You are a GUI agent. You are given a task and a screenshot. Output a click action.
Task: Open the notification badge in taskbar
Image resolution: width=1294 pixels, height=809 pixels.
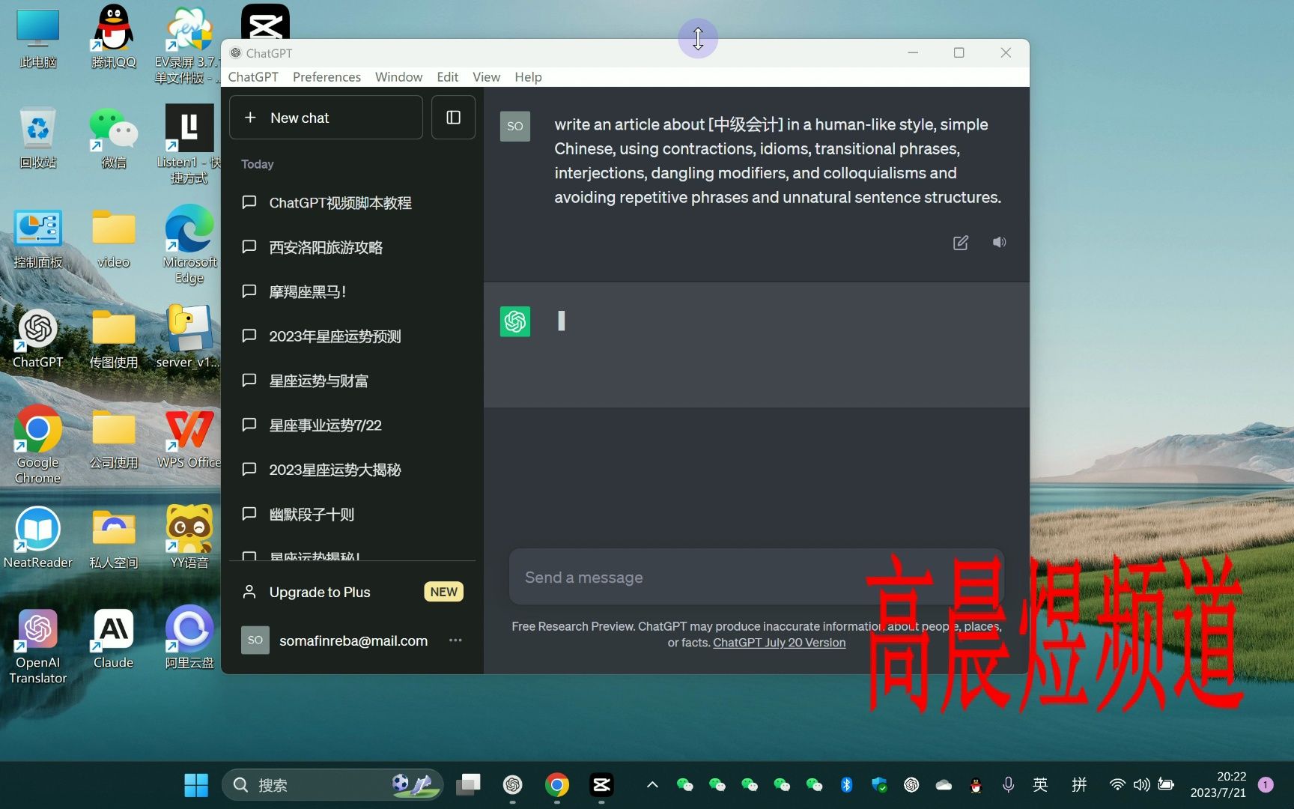(1266, 784)
